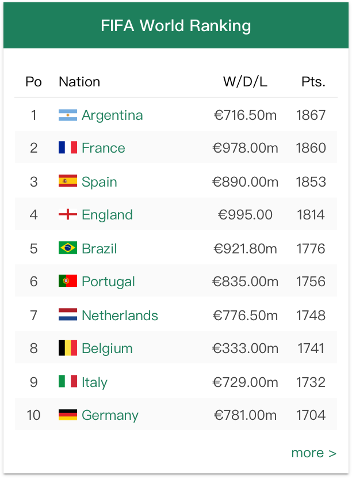The image size is (352, 478).
Task: Click the France nation name link
Action: tap(103, 148)
